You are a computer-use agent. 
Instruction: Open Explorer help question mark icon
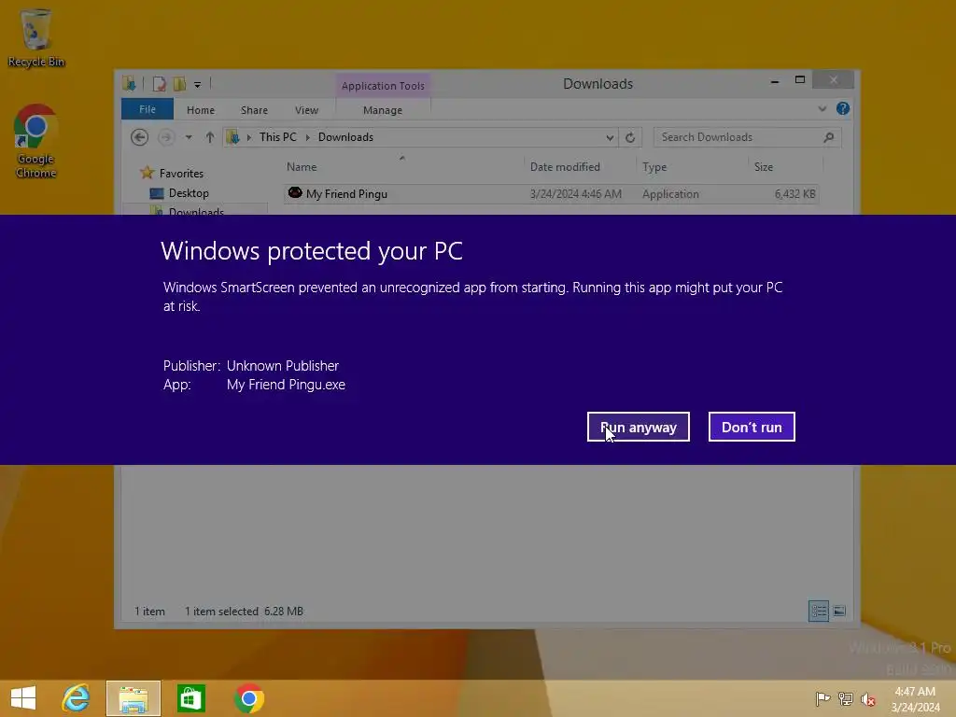pos(843,108)
